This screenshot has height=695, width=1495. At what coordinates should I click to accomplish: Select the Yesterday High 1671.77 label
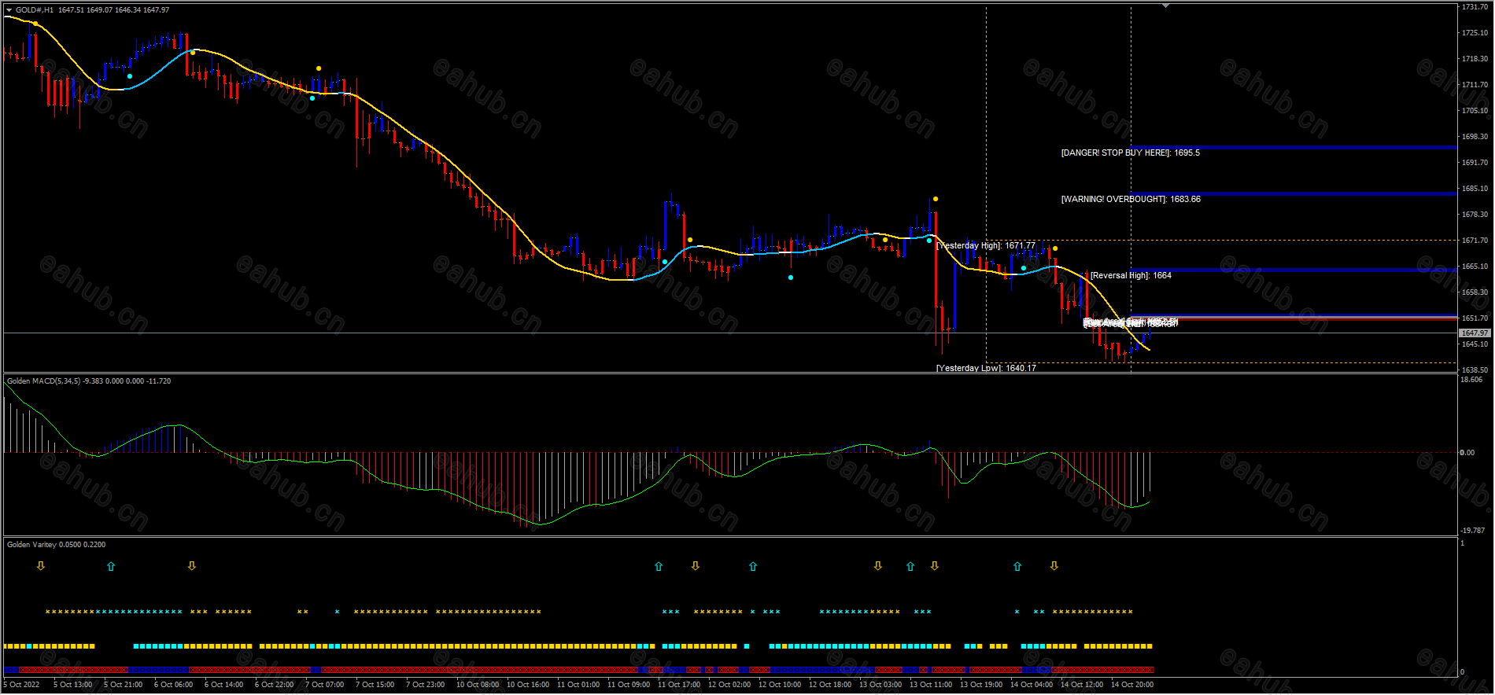[986, 245]
